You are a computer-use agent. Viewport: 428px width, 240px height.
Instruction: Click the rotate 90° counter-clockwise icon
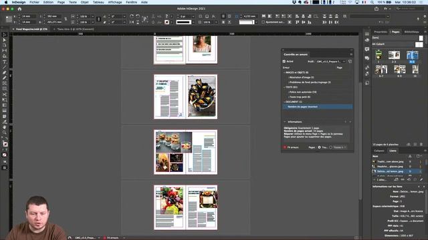point(138,16)
